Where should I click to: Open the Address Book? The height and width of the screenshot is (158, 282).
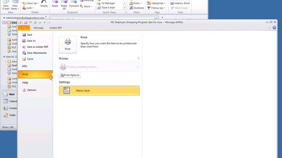[180, 3]
